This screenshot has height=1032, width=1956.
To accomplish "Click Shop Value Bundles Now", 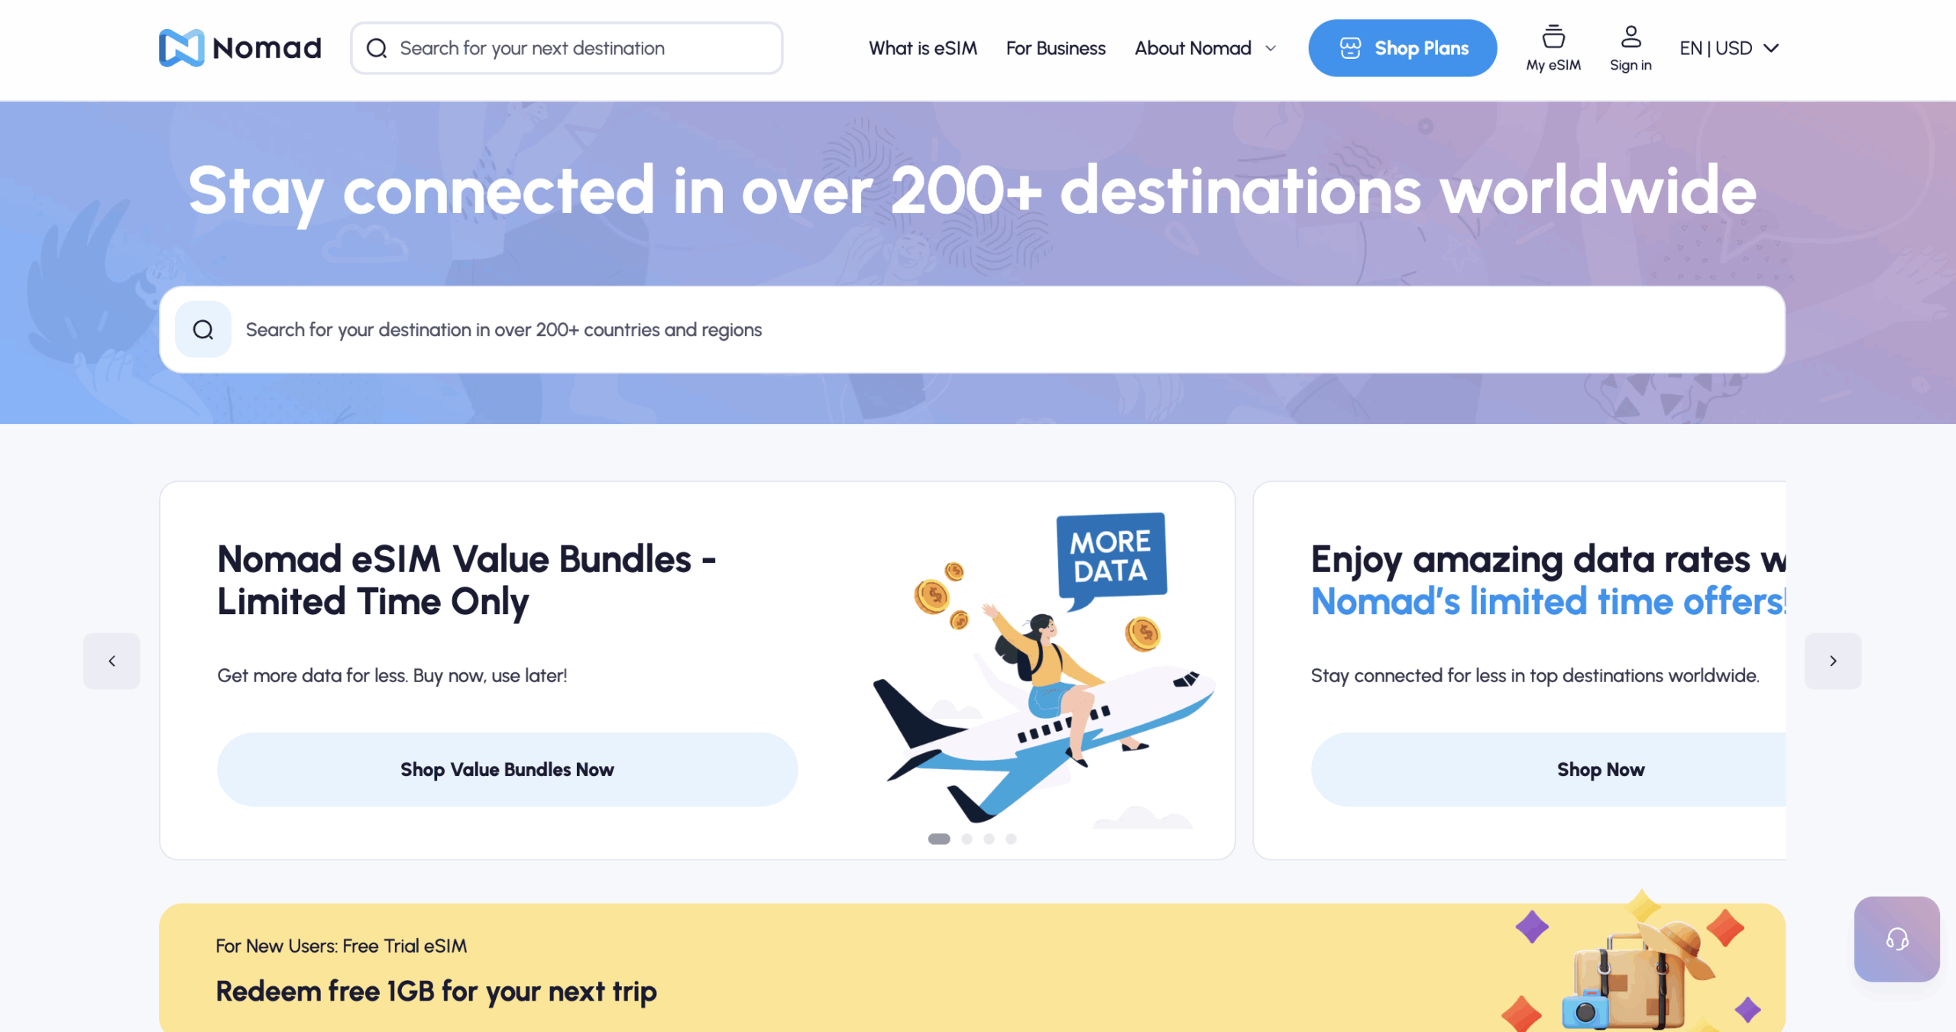I will tap(507, 769).
